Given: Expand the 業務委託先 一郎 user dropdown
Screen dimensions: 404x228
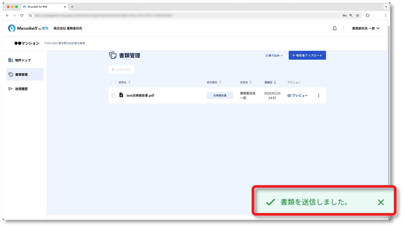Looking at the screenshot, I should point(365,28).
